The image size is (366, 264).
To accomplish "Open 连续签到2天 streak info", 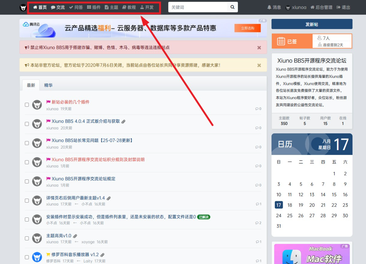I will [330, 45].
